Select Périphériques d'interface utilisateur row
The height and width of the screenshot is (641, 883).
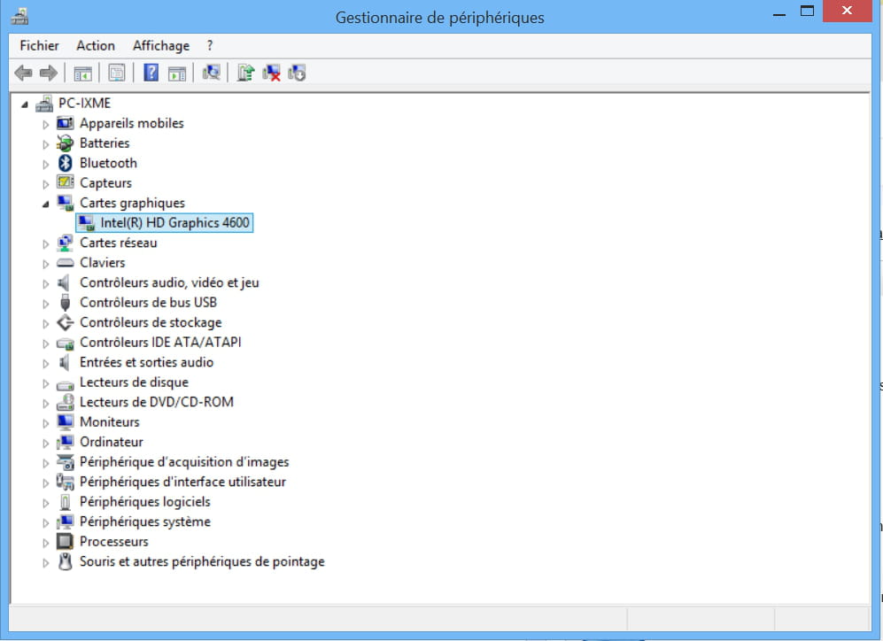tap(182, 482)
